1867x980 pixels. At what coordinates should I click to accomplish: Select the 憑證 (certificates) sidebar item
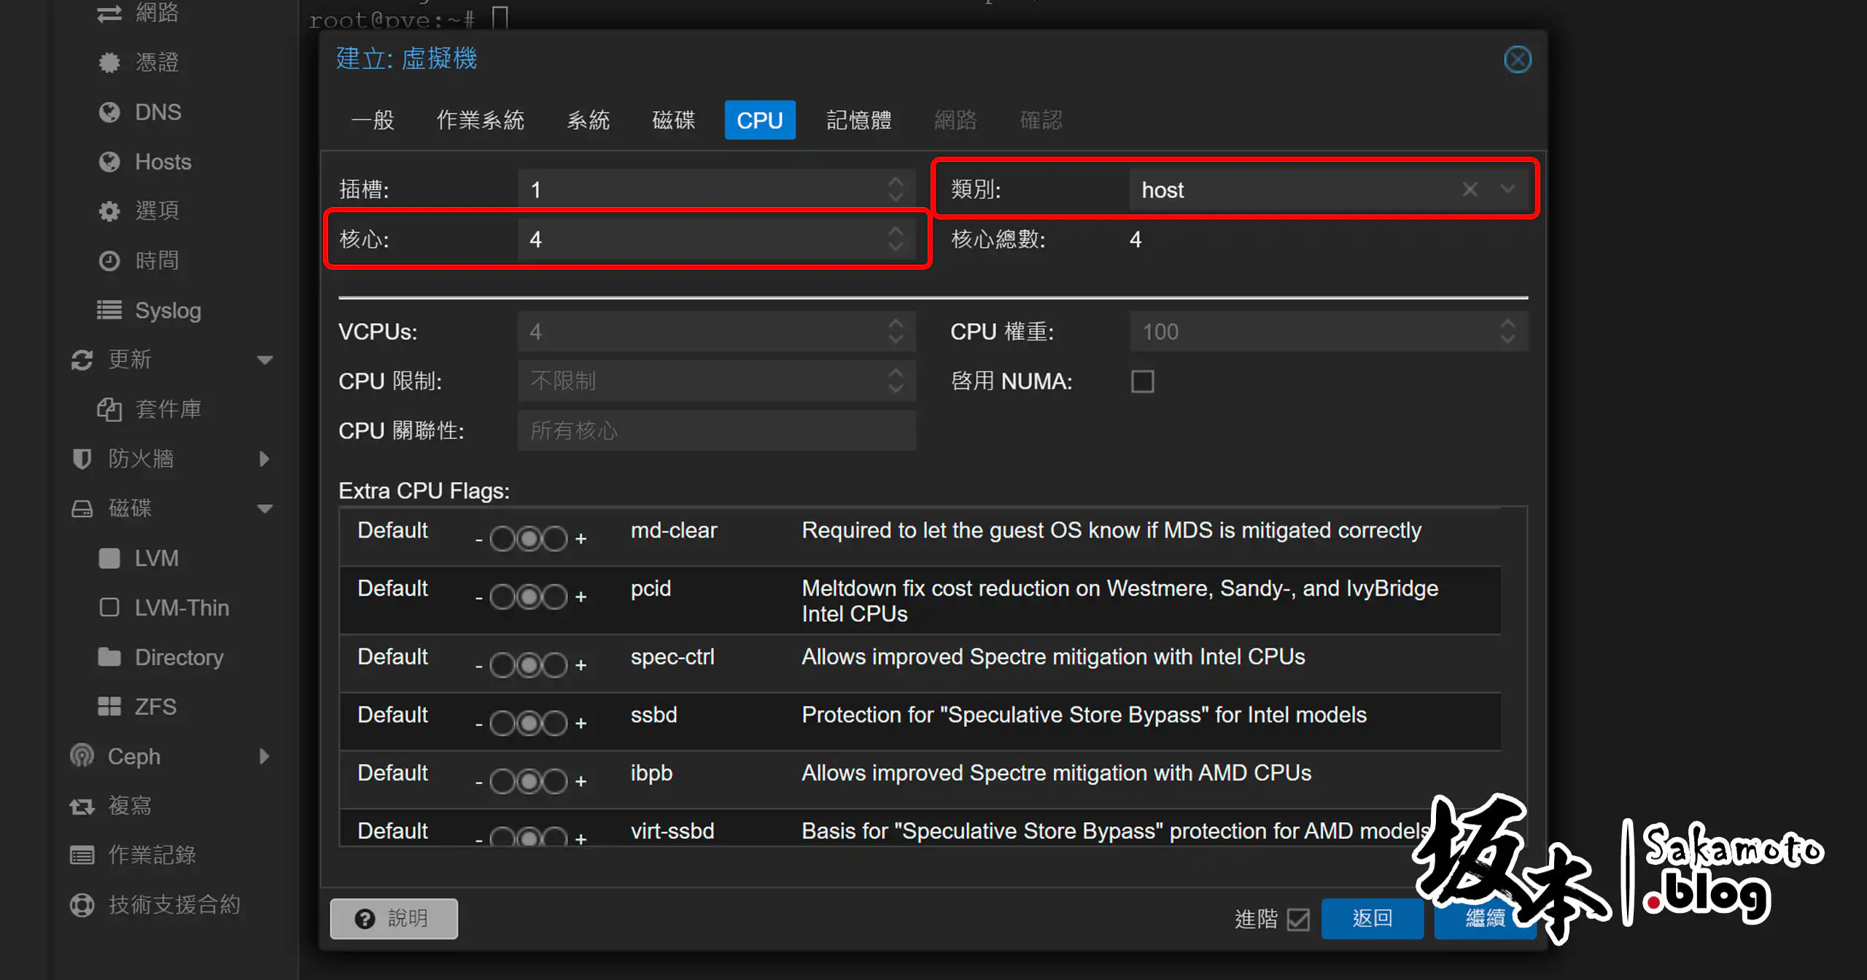click(x=159, y=62)
